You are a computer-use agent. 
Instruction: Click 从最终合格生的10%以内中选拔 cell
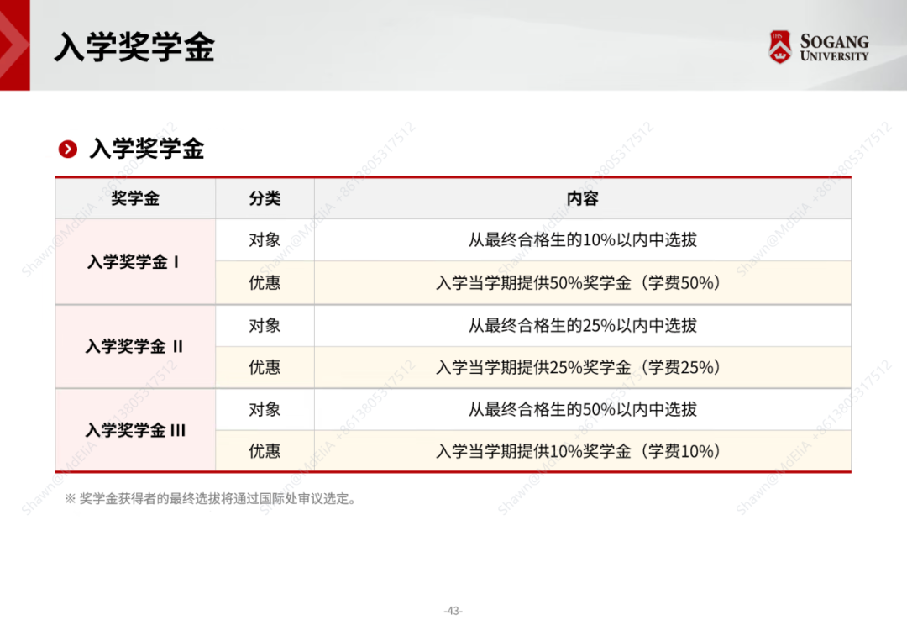[582, 240]
